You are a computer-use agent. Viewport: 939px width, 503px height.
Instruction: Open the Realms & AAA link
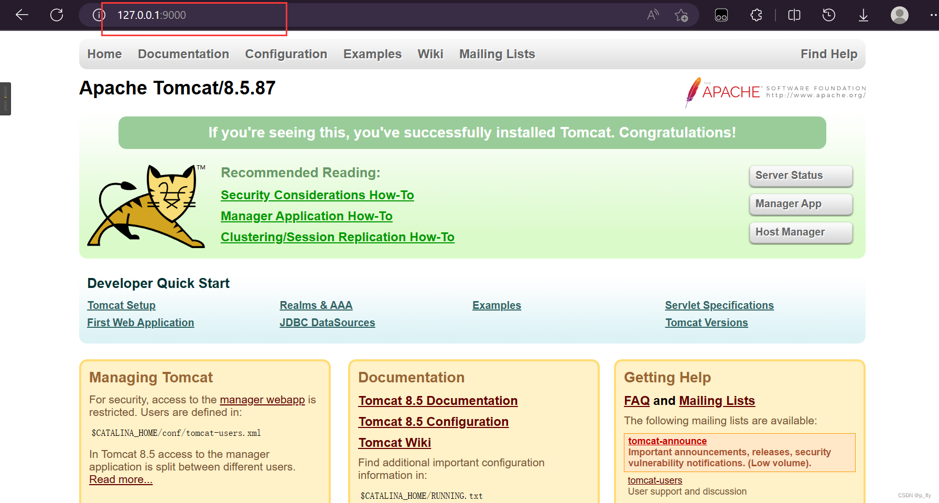[316, 305]
